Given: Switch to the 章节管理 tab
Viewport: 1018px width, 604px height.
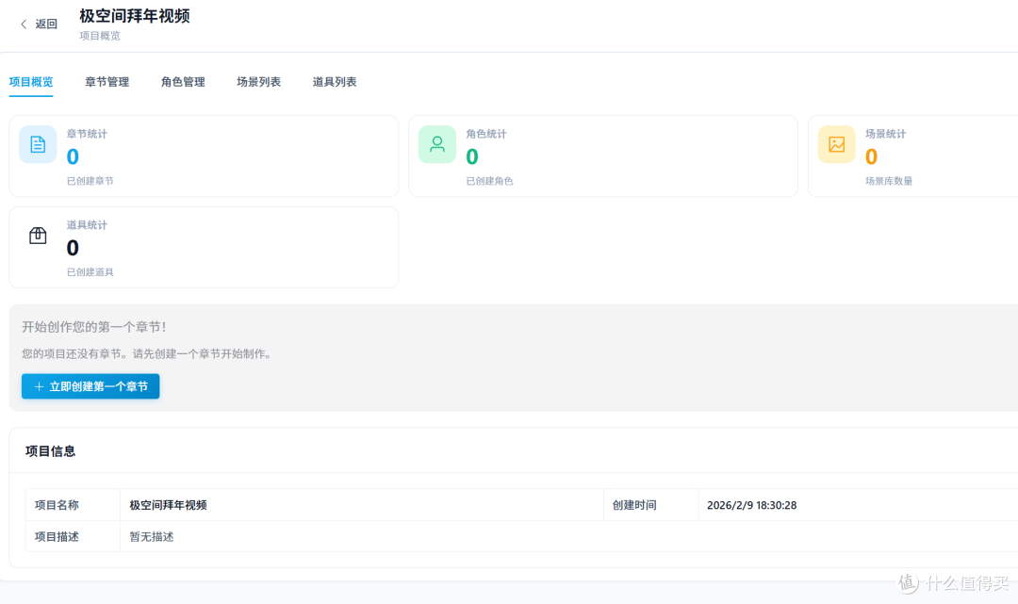Looking at the screenshot, I should coord(107,82).
